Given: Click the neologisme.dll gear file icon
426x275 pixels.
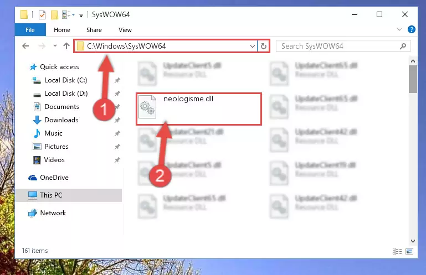Looking at the screenshot, I should [147, 107].
